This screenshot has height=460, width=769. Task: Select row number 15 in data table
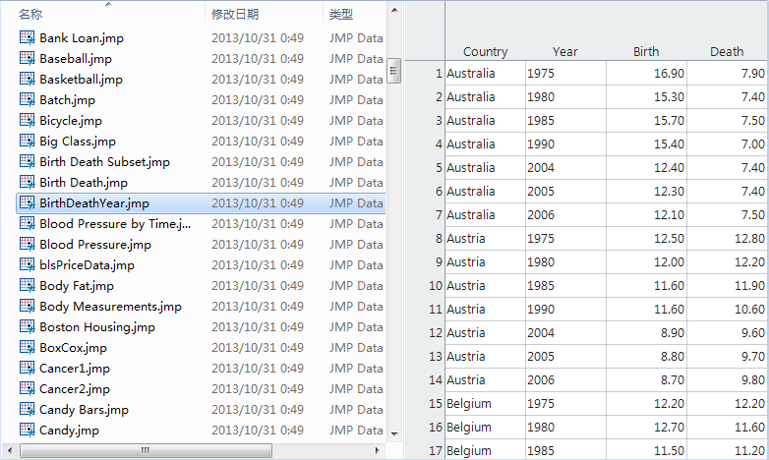436,404
